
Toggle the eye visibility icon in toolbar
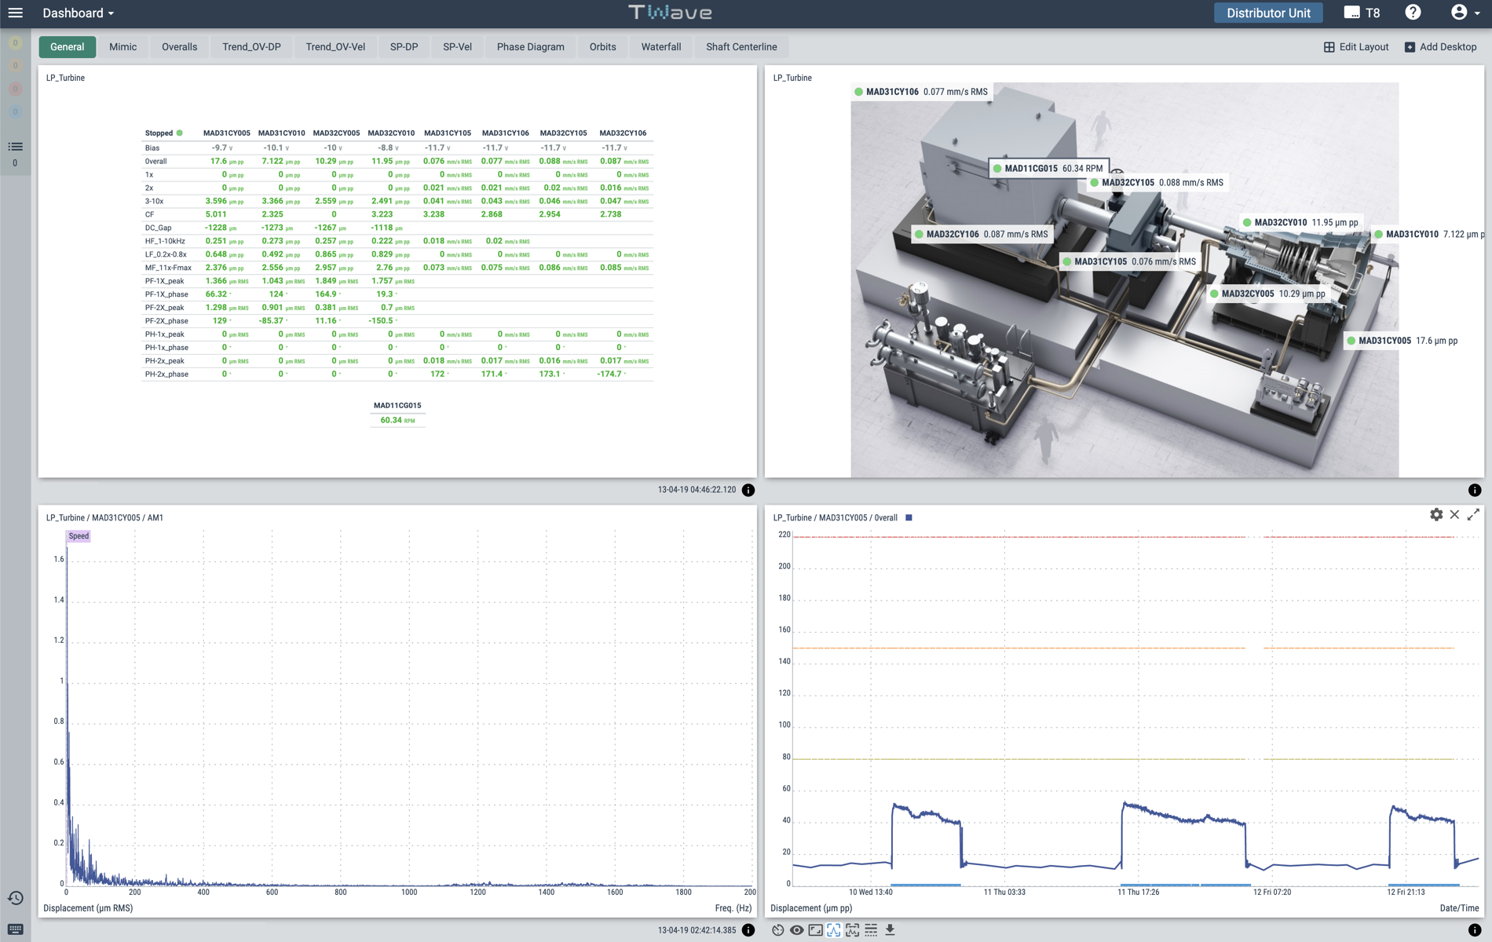[796, 929]
